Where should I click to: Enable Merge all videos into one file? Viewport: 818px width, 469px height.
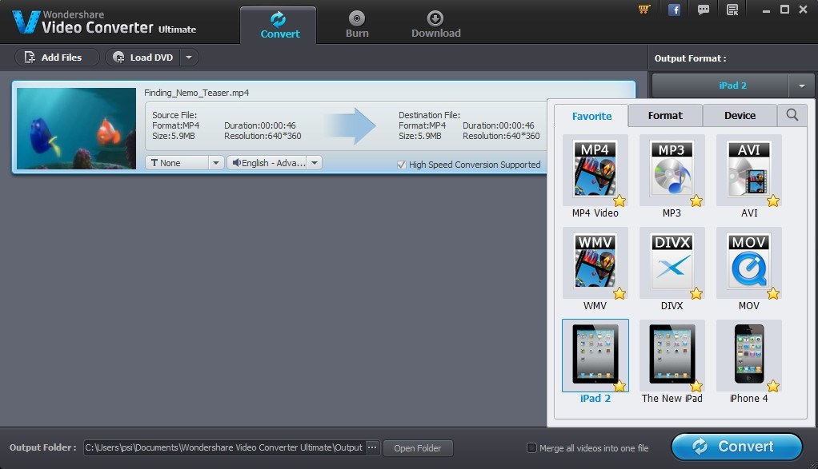tap(531, 448)
